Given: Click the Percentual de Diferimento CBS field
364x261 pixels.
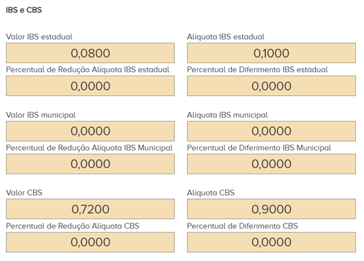Looking at the screenshot, I should click(271, 242).
